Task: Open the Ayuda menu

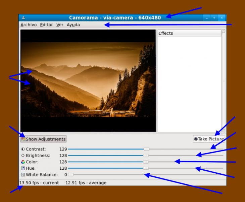Action: (73, 25)
